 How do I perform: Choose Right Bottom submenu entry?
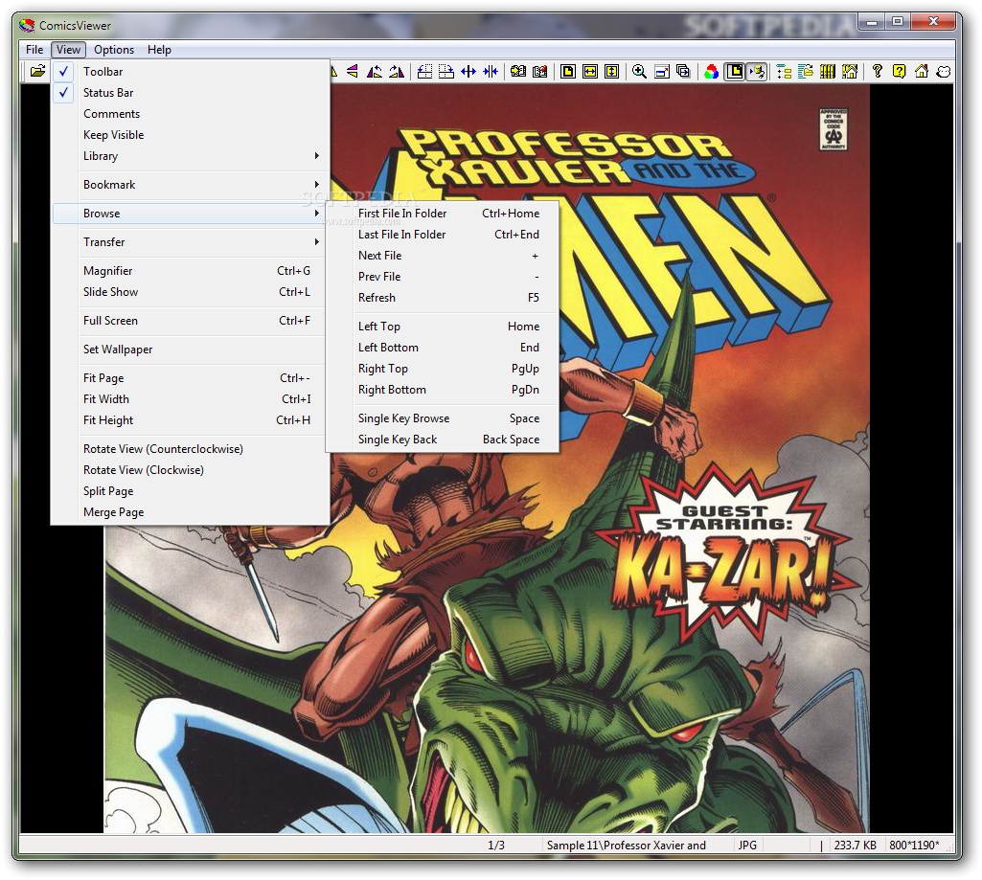click(x=443, y=390)
